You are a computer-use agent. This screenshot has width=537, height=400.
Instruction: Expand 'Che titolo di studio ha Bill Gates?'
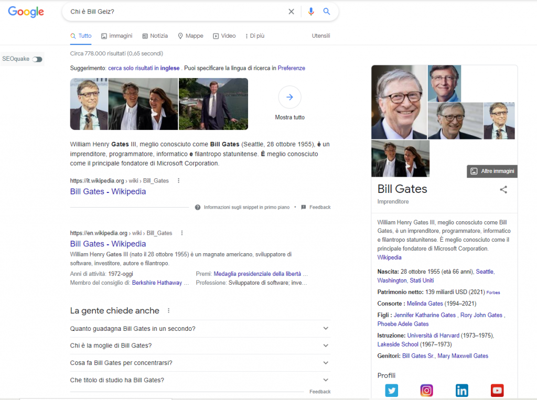pyautogui.click(x=200, y=380)
